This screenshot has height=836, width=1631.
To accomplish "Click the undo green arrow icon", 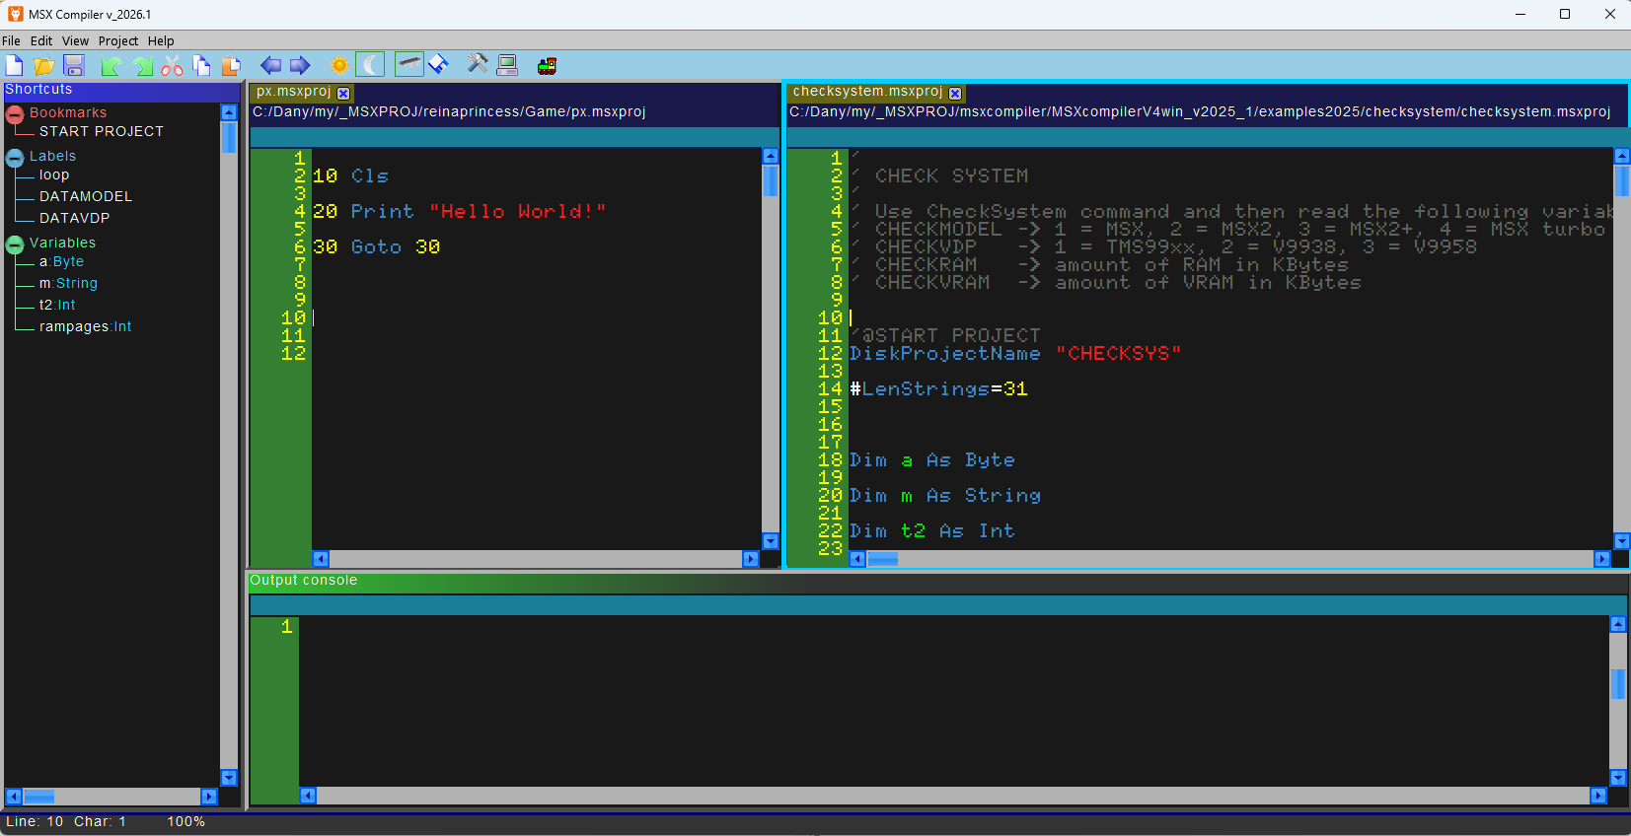I will pyautogui.click(x=111, y=65).
